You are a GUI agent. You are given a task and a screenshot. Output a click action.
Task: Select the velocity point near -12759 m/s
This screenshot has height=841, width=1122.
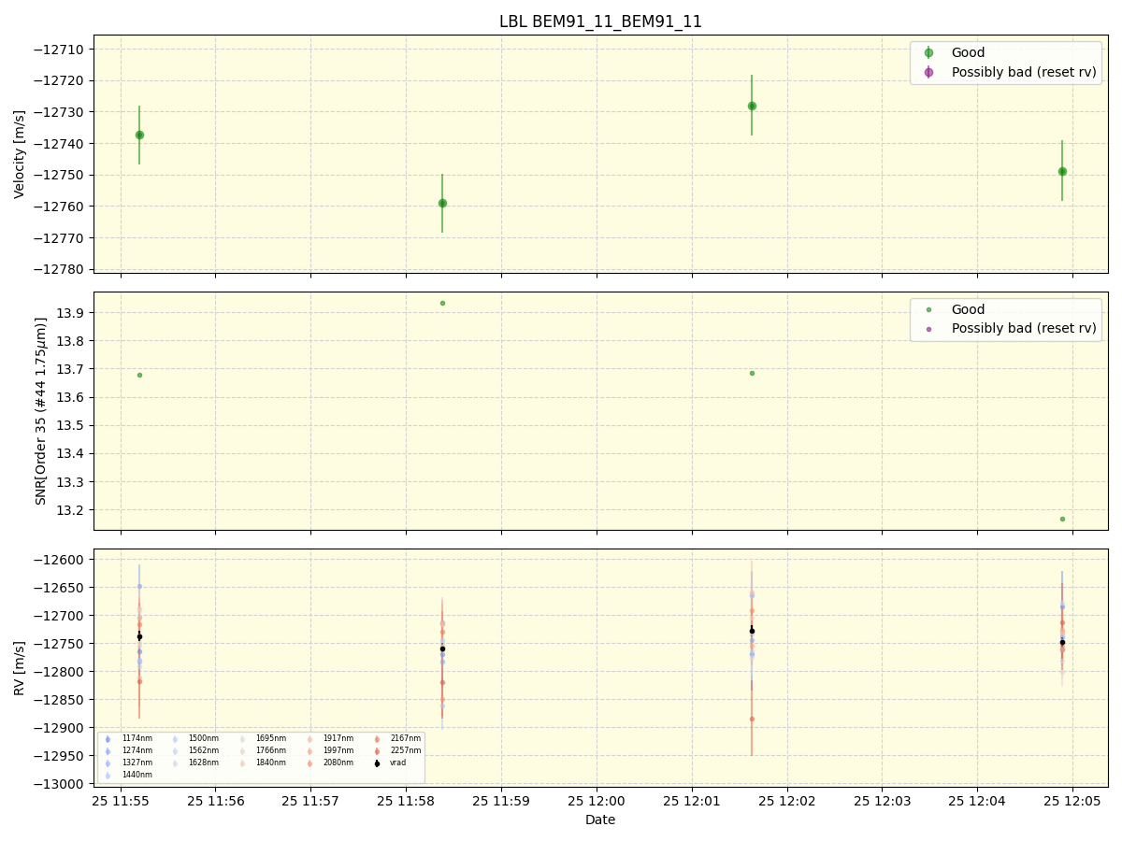tap(442, 203)
